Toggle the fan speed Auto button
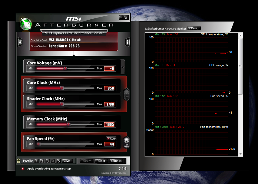This screenshot has height=184, width=258. click(x=111, y=138)
